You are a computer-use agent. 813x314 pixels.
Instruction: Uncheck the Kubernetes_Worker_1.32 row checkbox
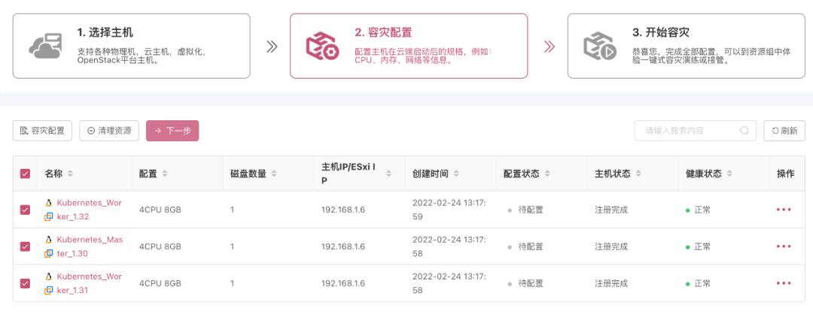tap(25, 210)
